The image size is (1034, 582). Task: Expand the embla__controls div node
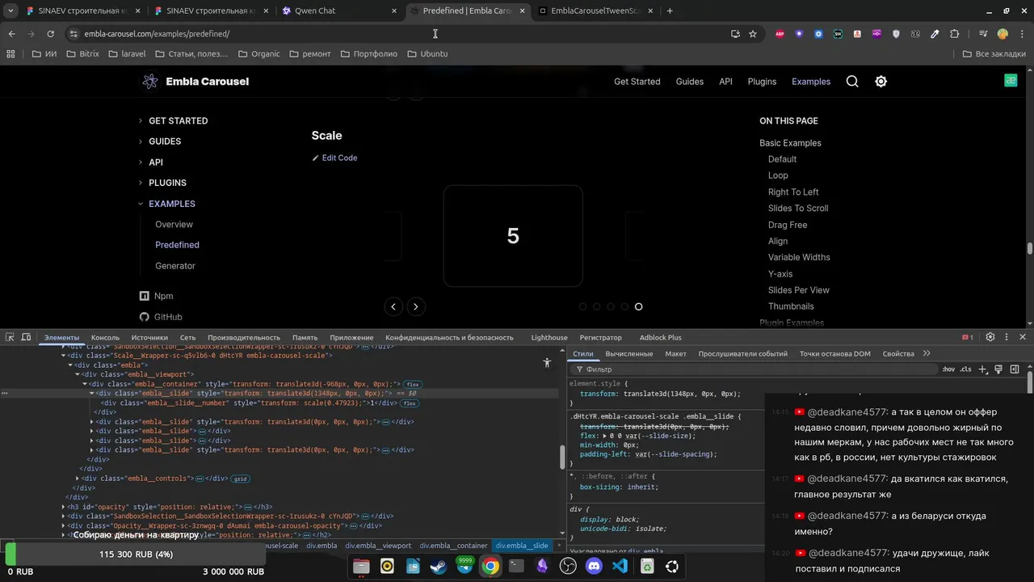point(78,479)
